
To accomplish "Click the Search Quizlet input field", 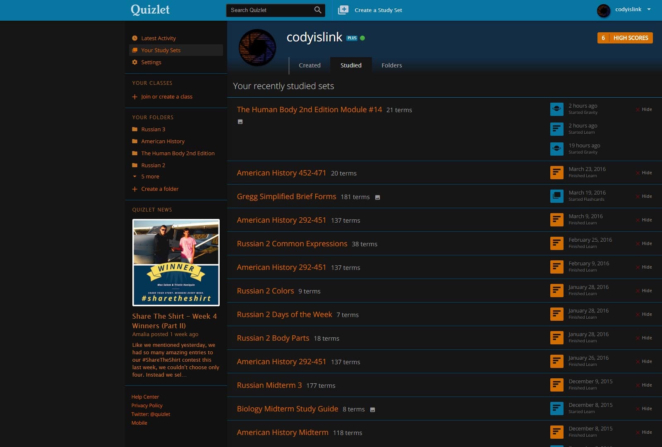I will click(x=271, y=10).
